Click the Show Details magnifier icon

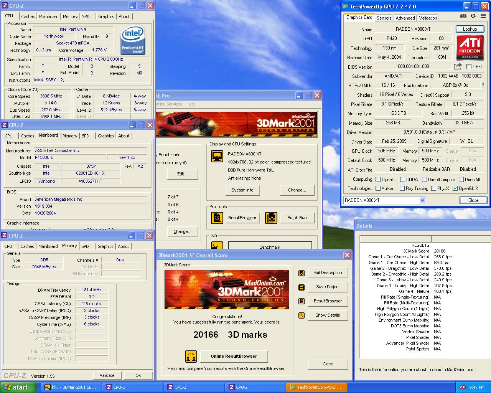pos(302,315)
